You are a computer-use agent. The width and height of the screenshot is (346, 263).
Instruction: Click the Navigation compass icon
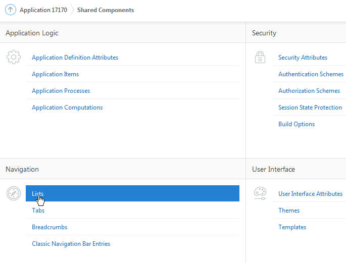coord(14,193)
